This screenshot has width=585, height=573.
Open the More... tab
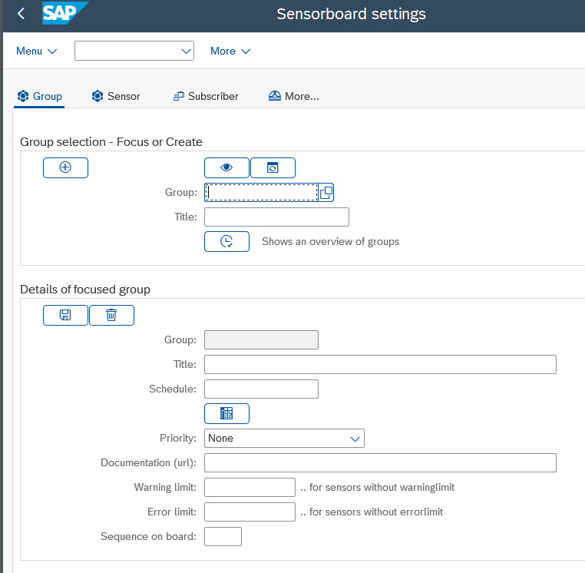294,96
